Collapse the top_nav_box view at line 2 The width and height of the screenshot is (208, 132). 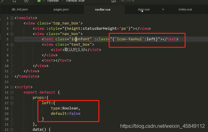(x=12, y=23)
